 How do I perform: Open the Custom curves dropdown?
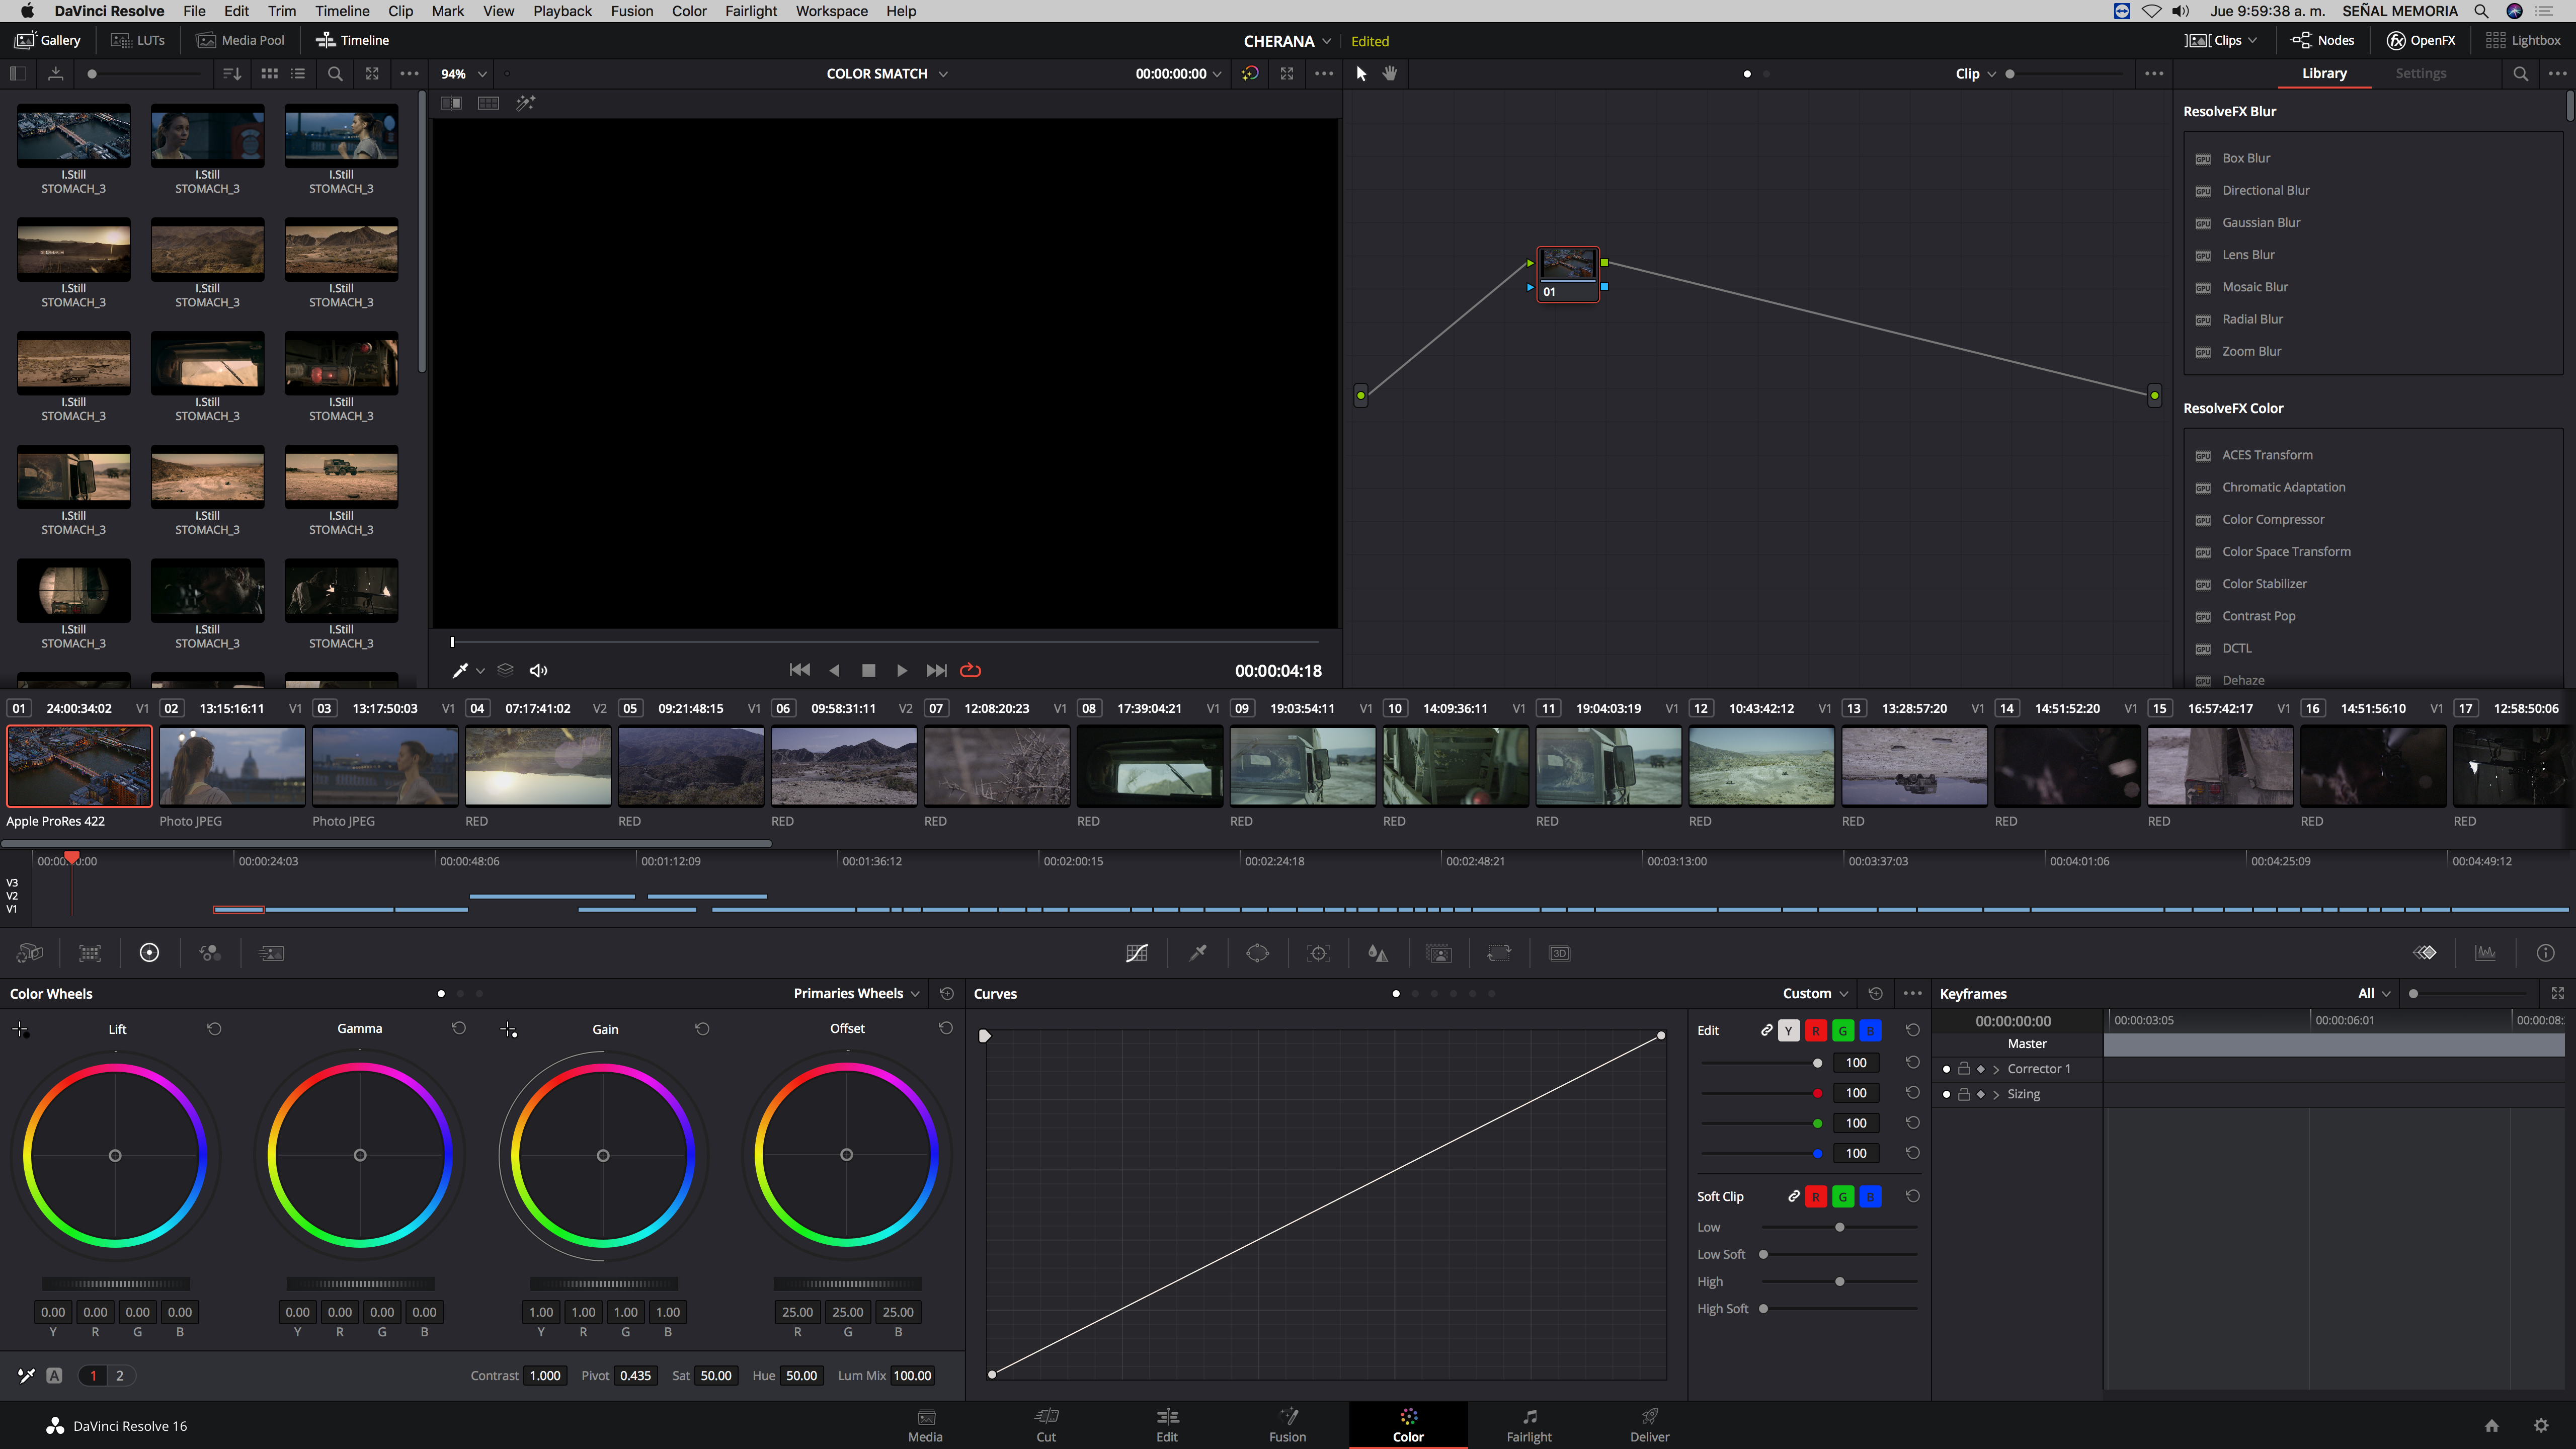(1815, 993)
